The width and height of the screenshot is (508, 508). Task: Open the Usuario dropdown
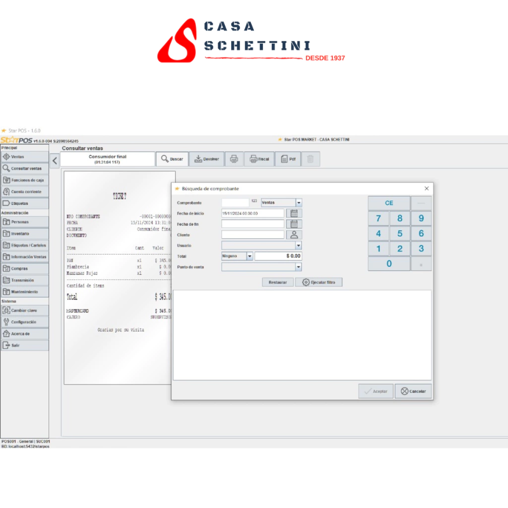[x=298, y=246]
